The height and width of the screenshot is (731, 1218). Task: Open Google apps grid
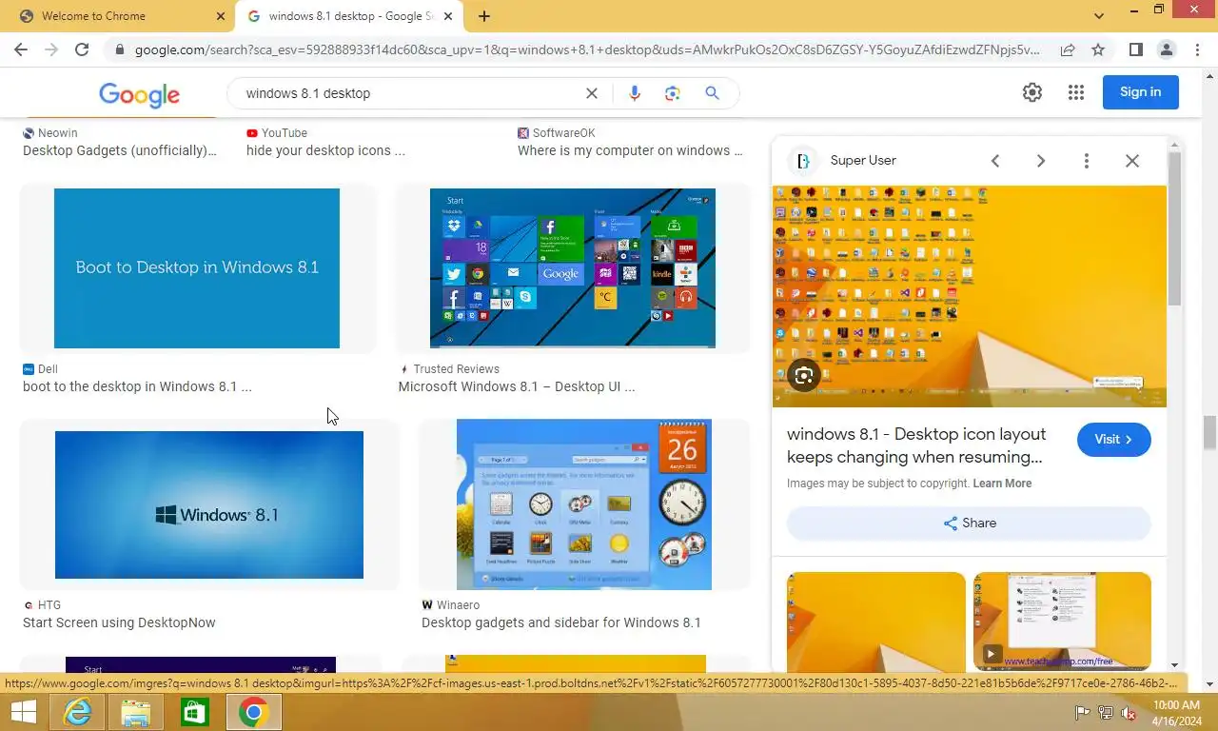pyautogui.click(x=1076, y=92)
